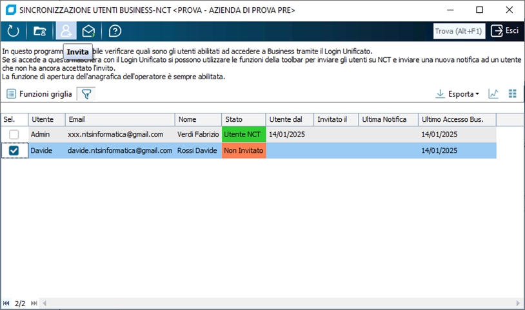Screen dimensions: 525x310
Task: Click the grid layout tiles icon
Action: coord(512,94)
